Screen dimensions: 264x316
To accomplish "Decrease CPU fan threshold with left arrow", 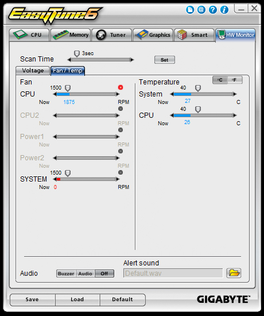I will click(55, 94).
